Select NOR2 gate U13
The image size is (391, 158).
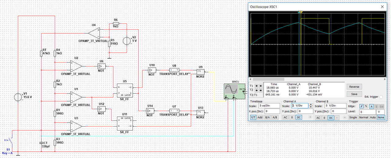(200, 112)
